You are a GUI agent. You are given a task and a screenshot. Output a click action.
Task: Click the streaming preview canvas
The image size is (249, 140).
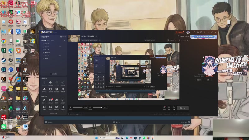point(129,71)
